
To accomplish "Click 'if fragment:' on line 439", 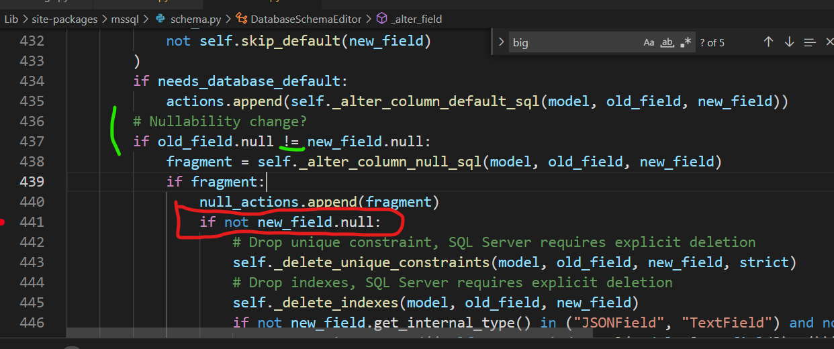I will click(216, 182).
